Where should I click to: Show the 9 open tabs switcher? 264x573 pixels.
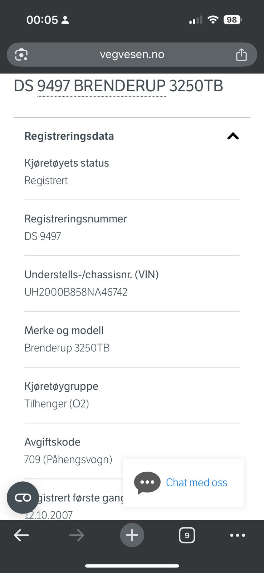point(187,535)
